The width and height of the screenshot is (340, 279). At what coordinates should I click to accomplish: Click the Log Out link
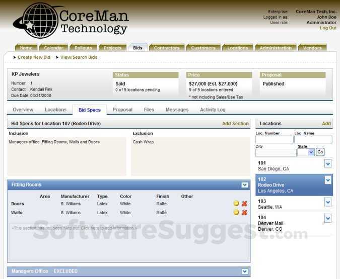pyautogui.click(x=328, y=28)
